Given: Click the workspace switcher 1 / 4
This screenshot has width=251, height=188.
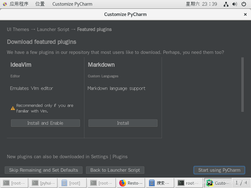Looking at the screenshot, I should (241, 183).
